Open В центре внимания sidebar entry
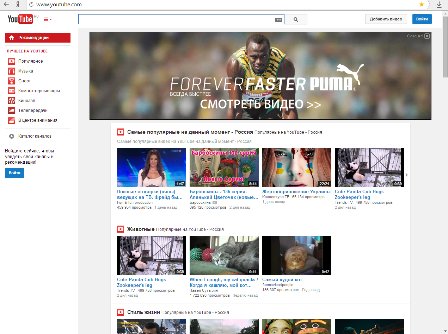This screenshot has height=334, width=448. (38, 120)
